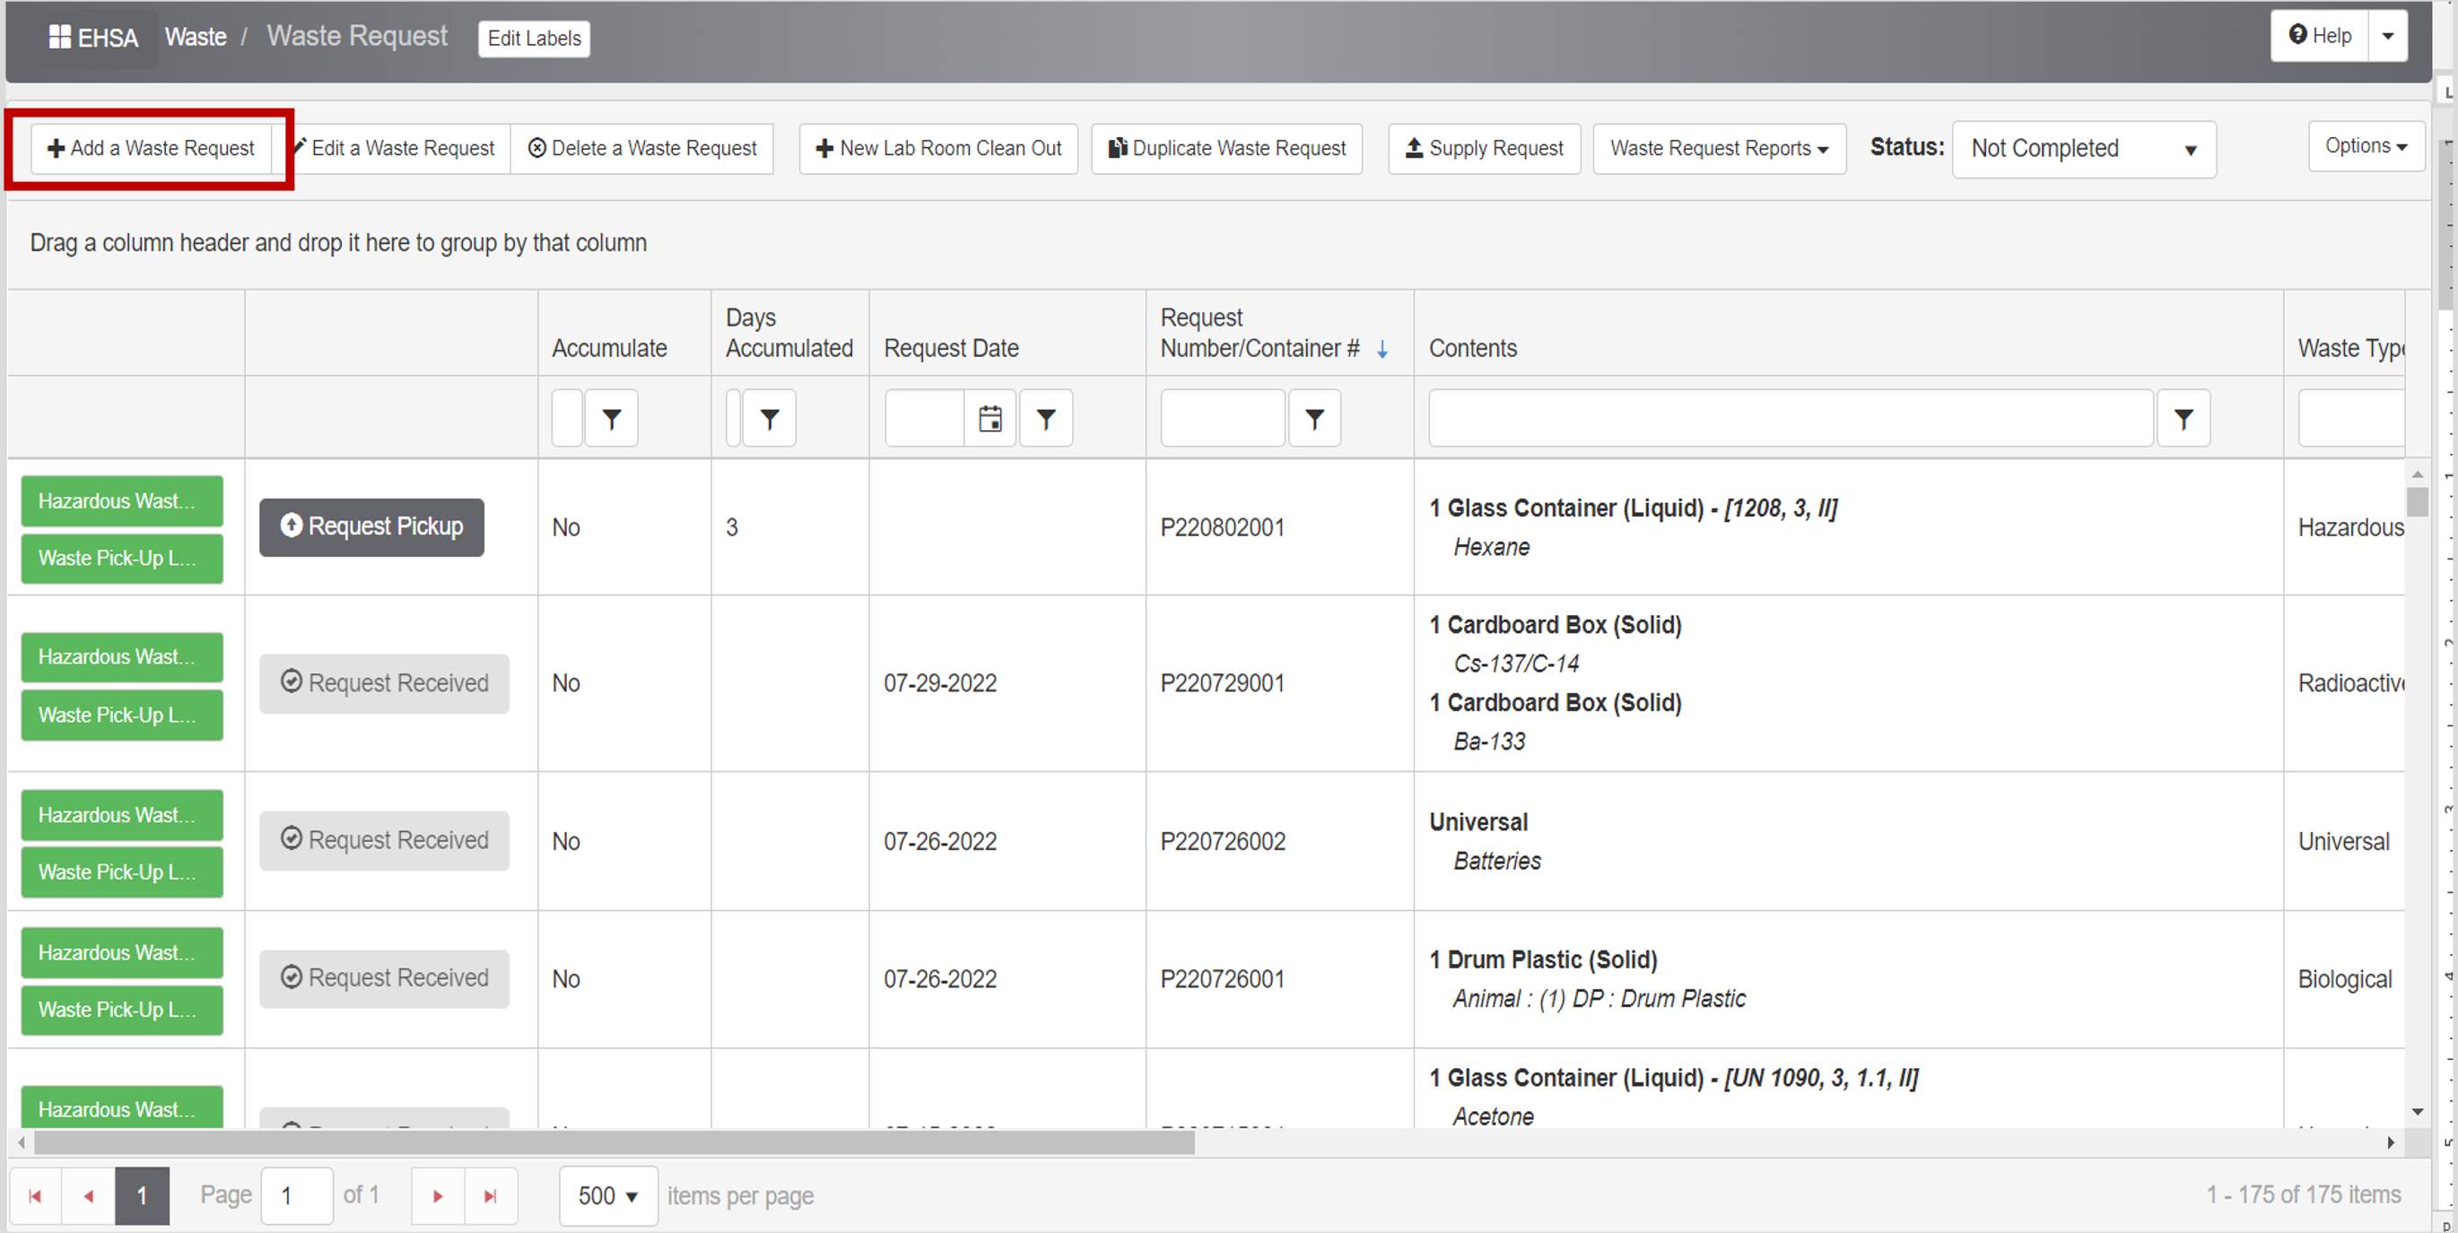The height and width of the screenshot is (1233, 2458).
Task: Click the Accumulate column filter icon
Action: point(611,418)
